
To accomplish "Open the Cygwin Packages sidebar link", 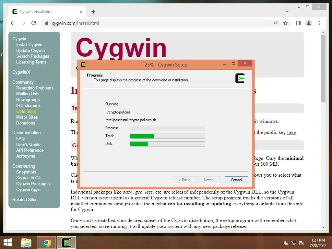I will click(x=33, y=184).
